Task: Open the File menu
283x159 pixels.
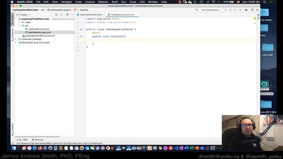Action: [38, 2]
